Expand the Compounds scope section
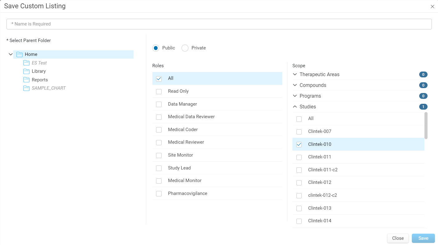438x245 pixels. pyautogui.click(x=295, y=85)
